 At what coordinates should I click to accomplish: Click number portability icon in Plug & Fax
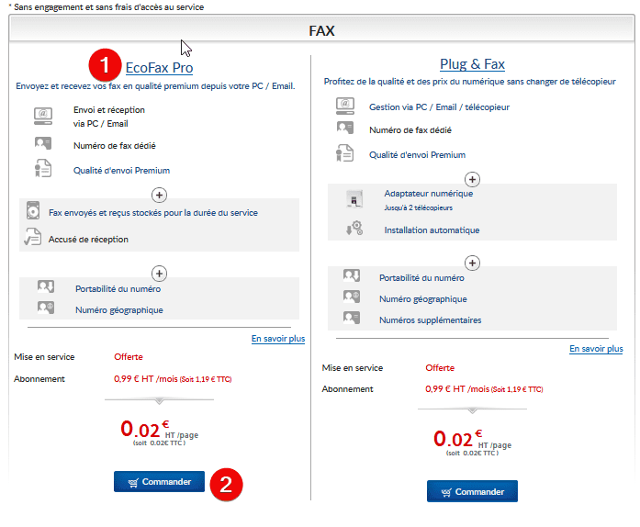[x=352, y=275]
